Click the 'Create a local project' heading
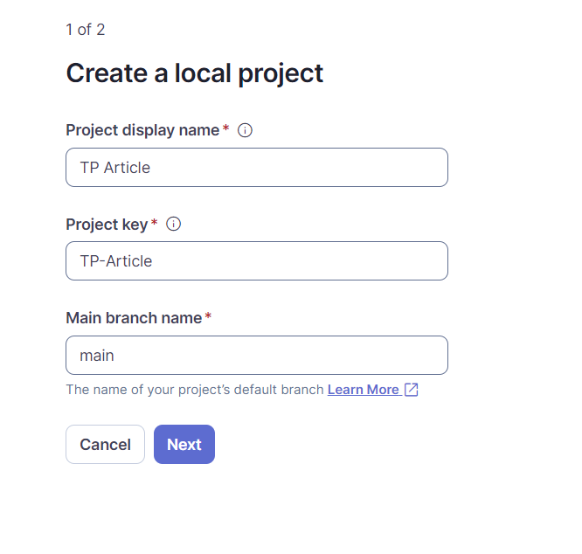Image resolution: width=582 pixels, height=554 pixels. click(195, 73)
